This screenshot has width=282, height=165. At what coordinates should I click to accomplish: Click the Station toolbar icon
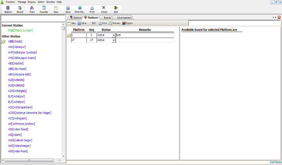click(8, 9)
